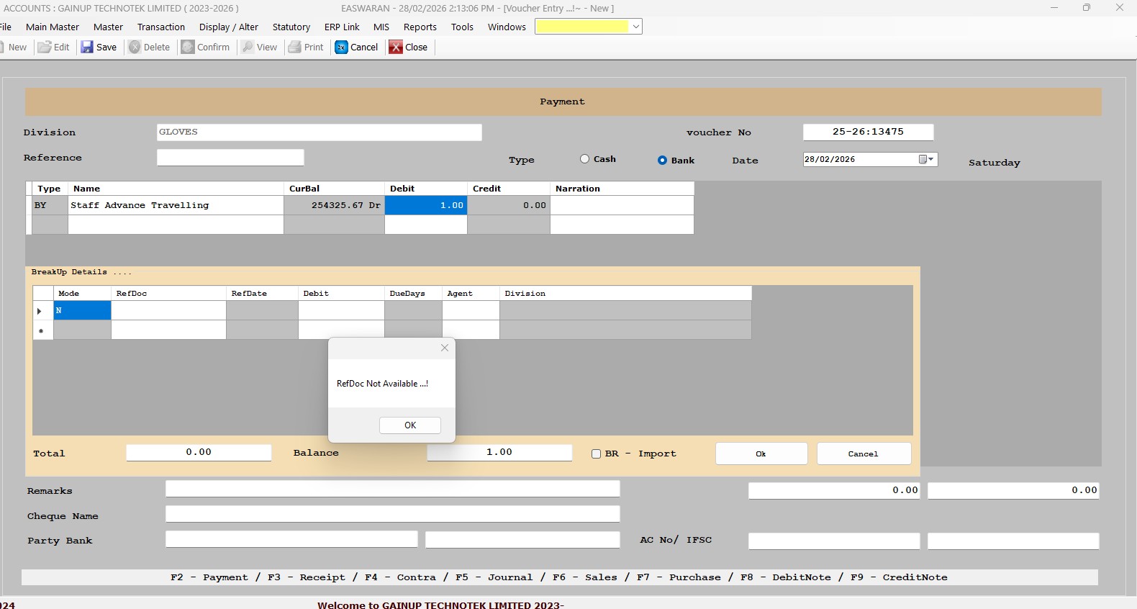
Task: Click the View magnifier icon
Action: [248, 48]
